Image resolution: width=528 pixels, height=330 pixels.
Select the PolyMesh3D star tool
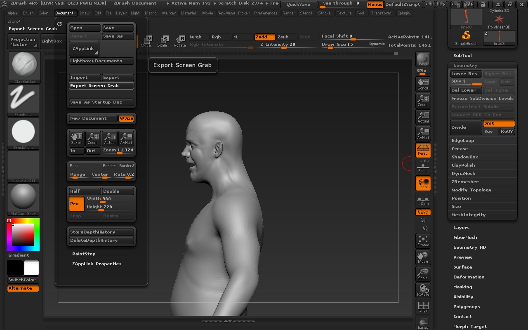499,21
